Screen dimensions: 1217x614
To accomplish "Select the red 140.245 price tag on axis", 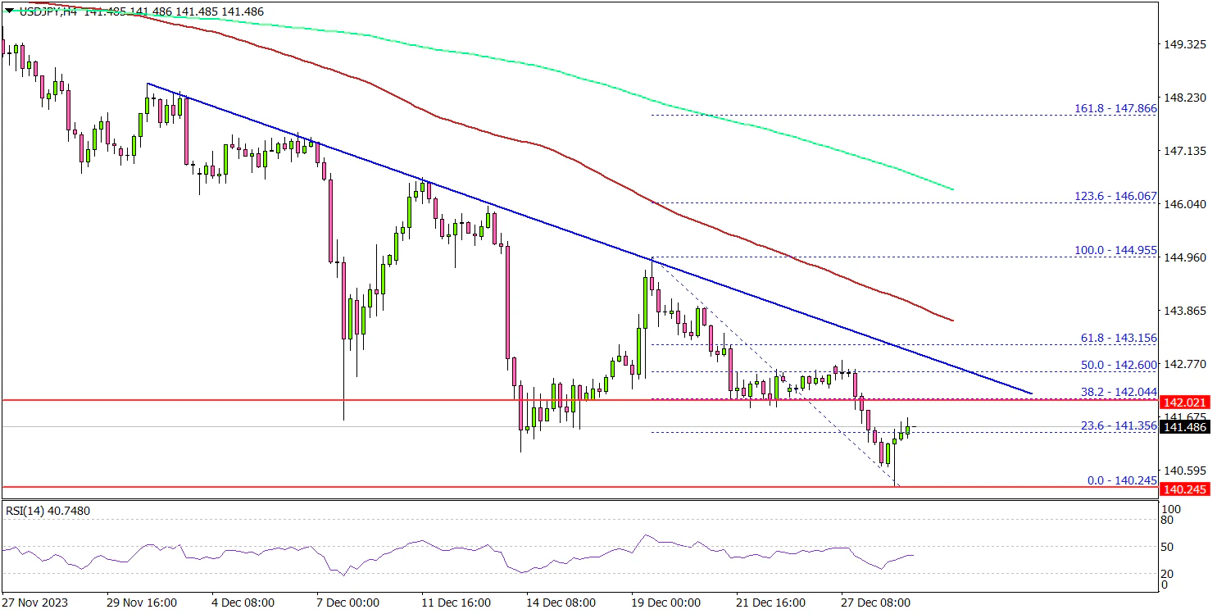I will (1184, 489).
